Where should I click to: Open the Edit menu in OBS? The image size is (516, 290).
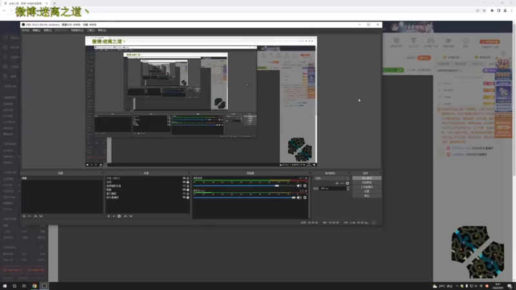coord(37,30)
